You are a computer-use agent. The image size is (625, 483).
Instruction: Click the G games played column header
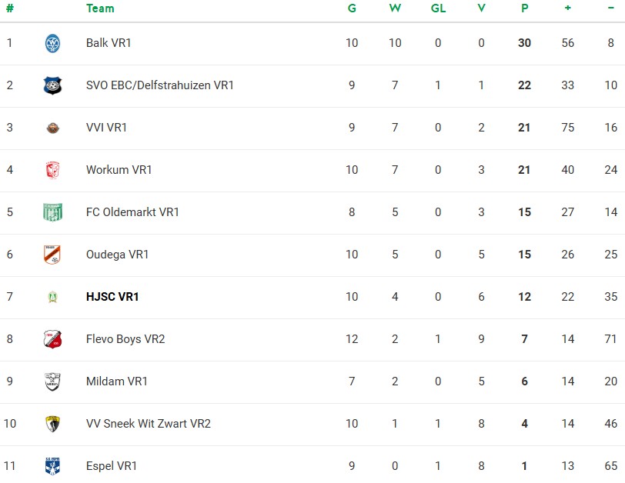click(352, 8)
